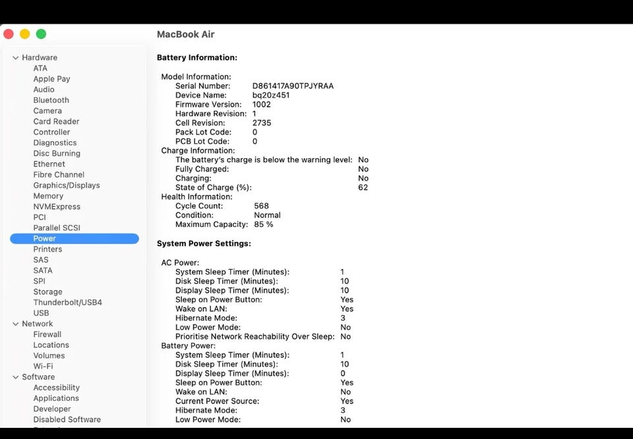This screenshot has width=633, height=439.
Task: Select Camera in the sidebar
Action: [x=47, y=111]
